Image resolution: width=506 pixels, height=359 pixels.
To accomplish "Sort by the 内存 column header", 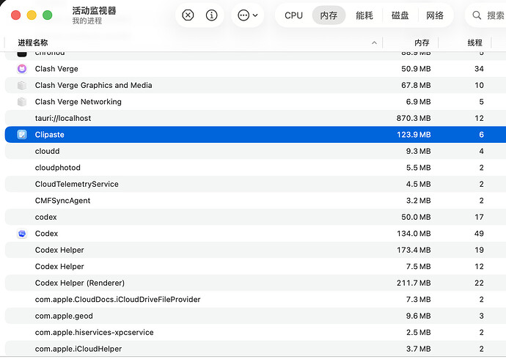I will (x=422, y=42).
